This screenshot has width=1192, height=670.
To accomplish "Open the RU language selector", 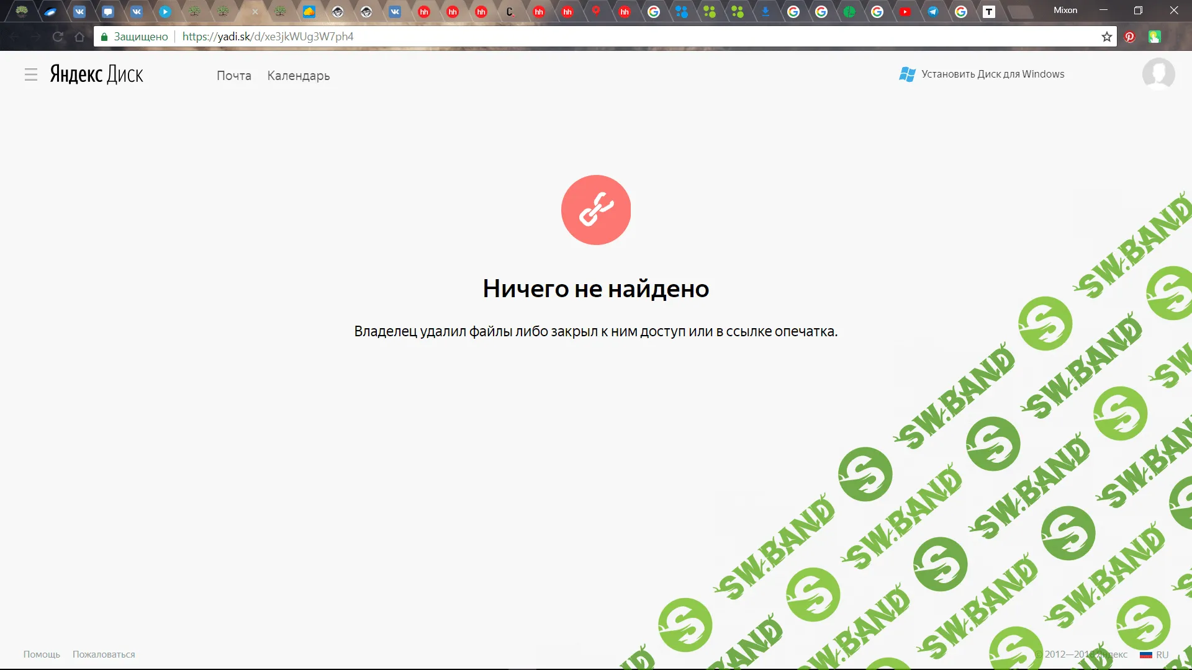I will [1155, 654].
